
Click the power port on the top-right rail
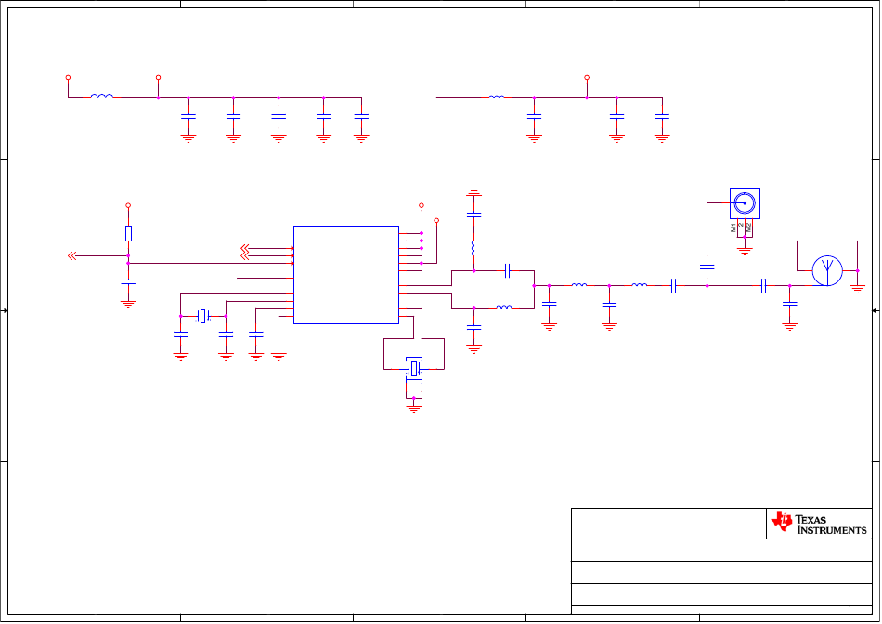pyautogui.click(x=587, y=78)
